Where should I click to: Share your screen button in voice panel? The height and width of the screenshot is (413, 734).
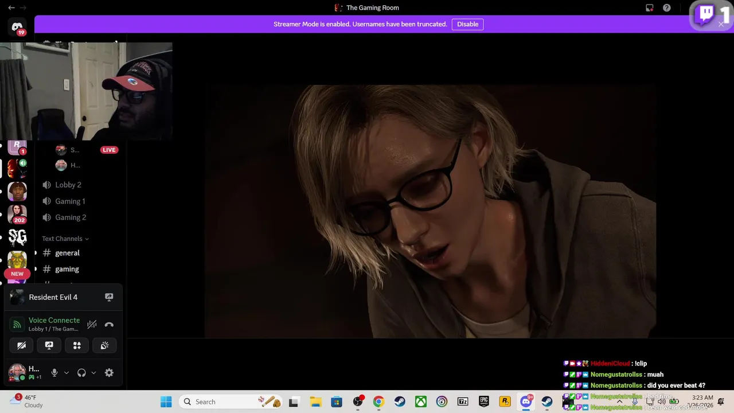pos(49,345)
